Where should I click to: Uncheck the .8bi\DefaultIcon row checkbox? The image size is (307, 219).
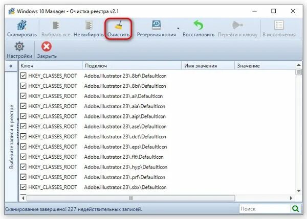pos(23,86)
